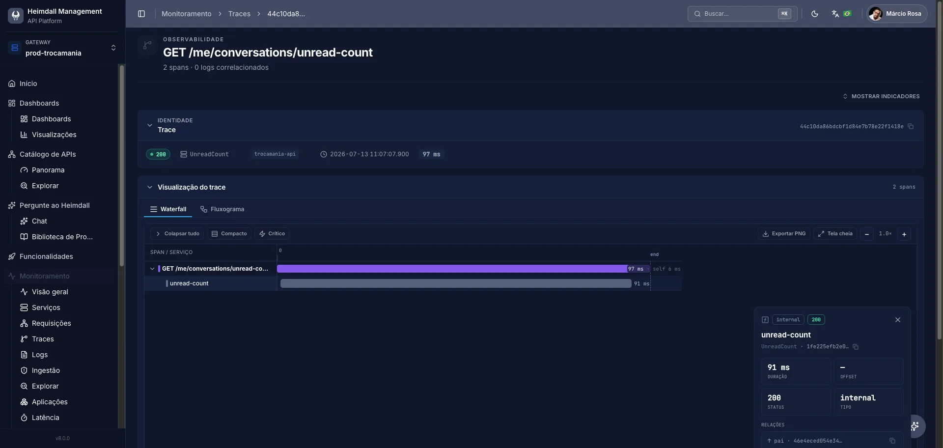Screen dimensions: 943x448
Task: Click the 97 ms duration badge
Action: (431, 154)
